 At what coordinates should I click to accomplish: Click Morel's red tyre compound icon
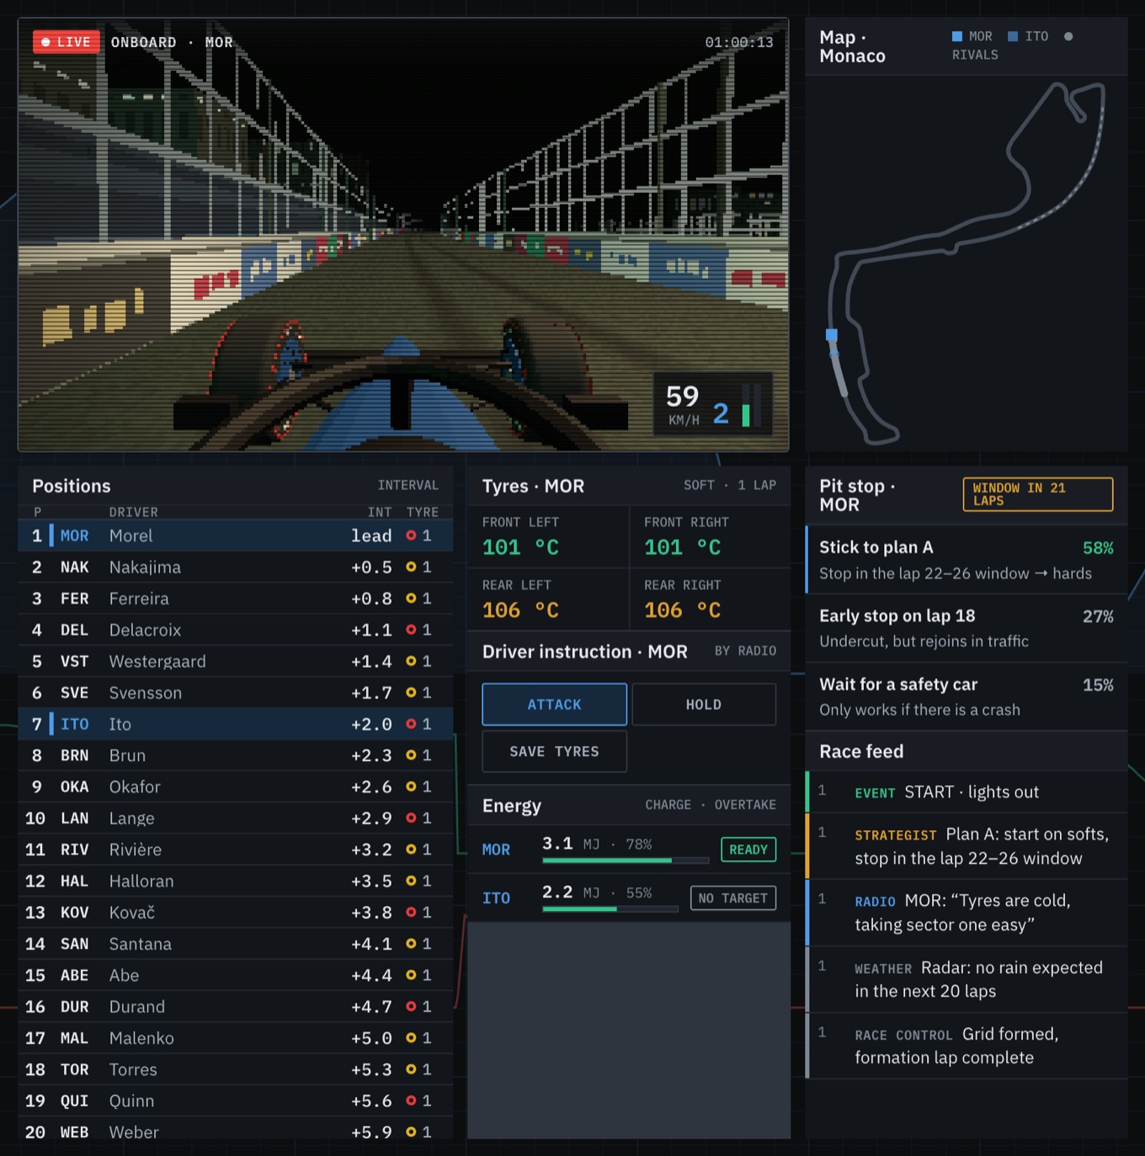tap(411, 535)
